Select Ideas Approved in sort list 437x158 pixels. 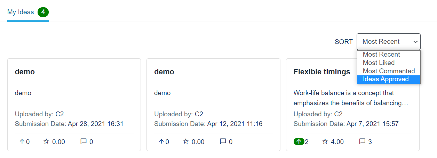coord(386,80)
